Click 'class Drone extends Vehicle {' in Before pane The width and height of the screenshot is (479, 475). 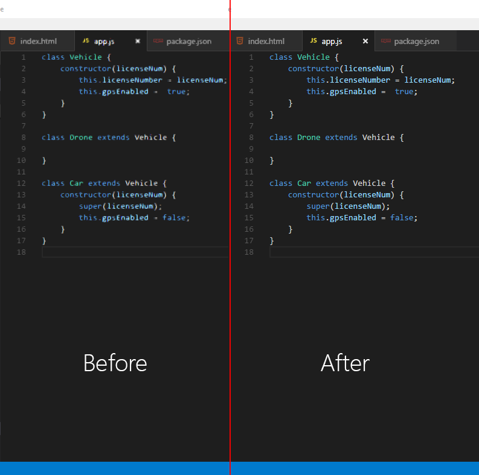click(109, 138)
